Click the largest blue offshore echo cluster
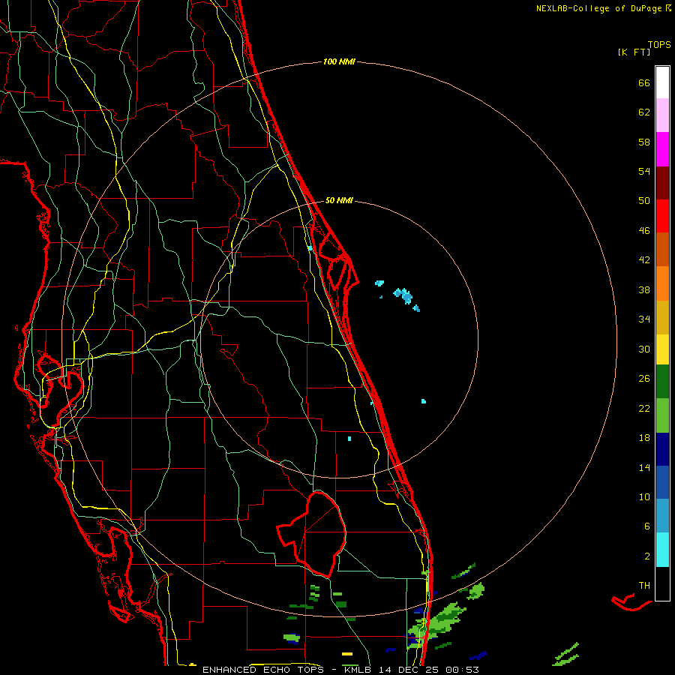The width and height of the screenshot is (675, 675). coord(403,295)
